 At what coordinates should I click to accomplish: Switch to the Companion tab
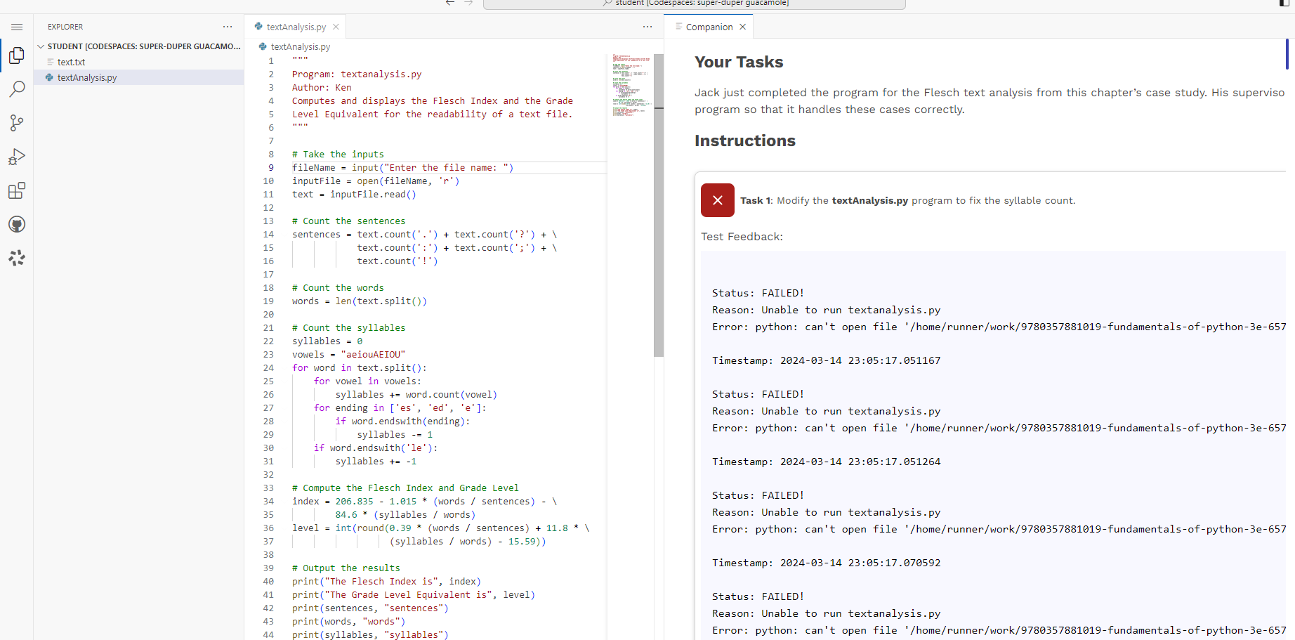click(709, 27)
